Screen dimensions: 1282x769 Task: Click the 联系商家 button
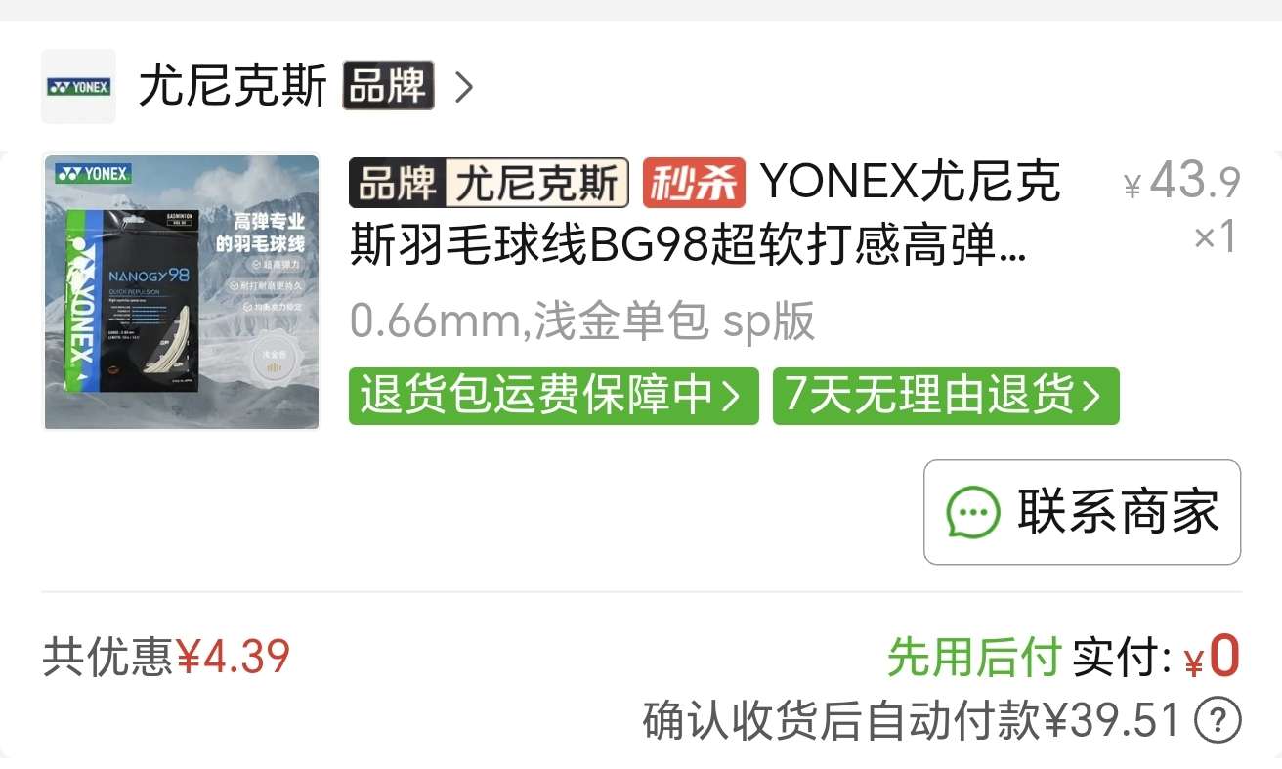point(1083,512)
